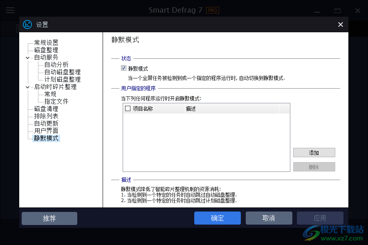The height and width of the screenshot is (245, 368).
Task: Open the hamburger menu in Smart Defrag window
Action: [10, 10]
